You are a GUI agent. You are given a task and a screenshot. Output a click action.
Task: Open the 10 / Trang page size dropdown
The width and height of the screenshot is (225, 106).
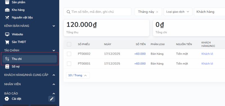click(x=78, y=75)
